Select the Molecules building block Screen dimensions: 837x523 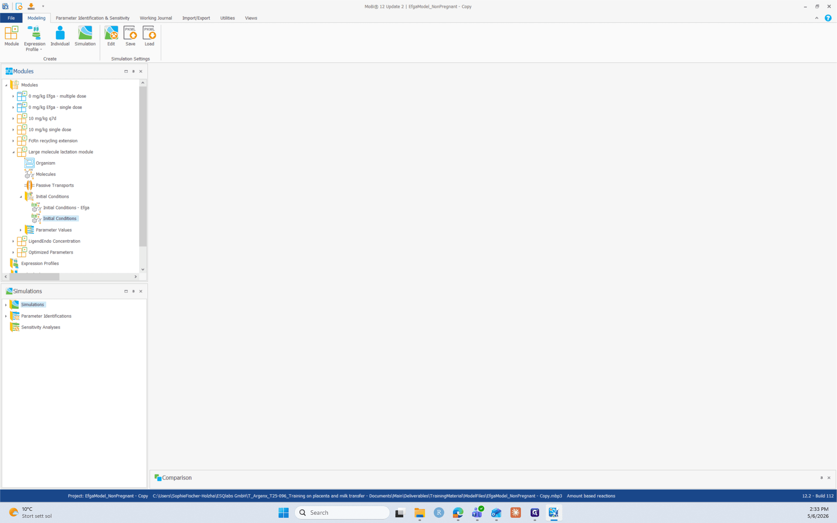[46, 174]
